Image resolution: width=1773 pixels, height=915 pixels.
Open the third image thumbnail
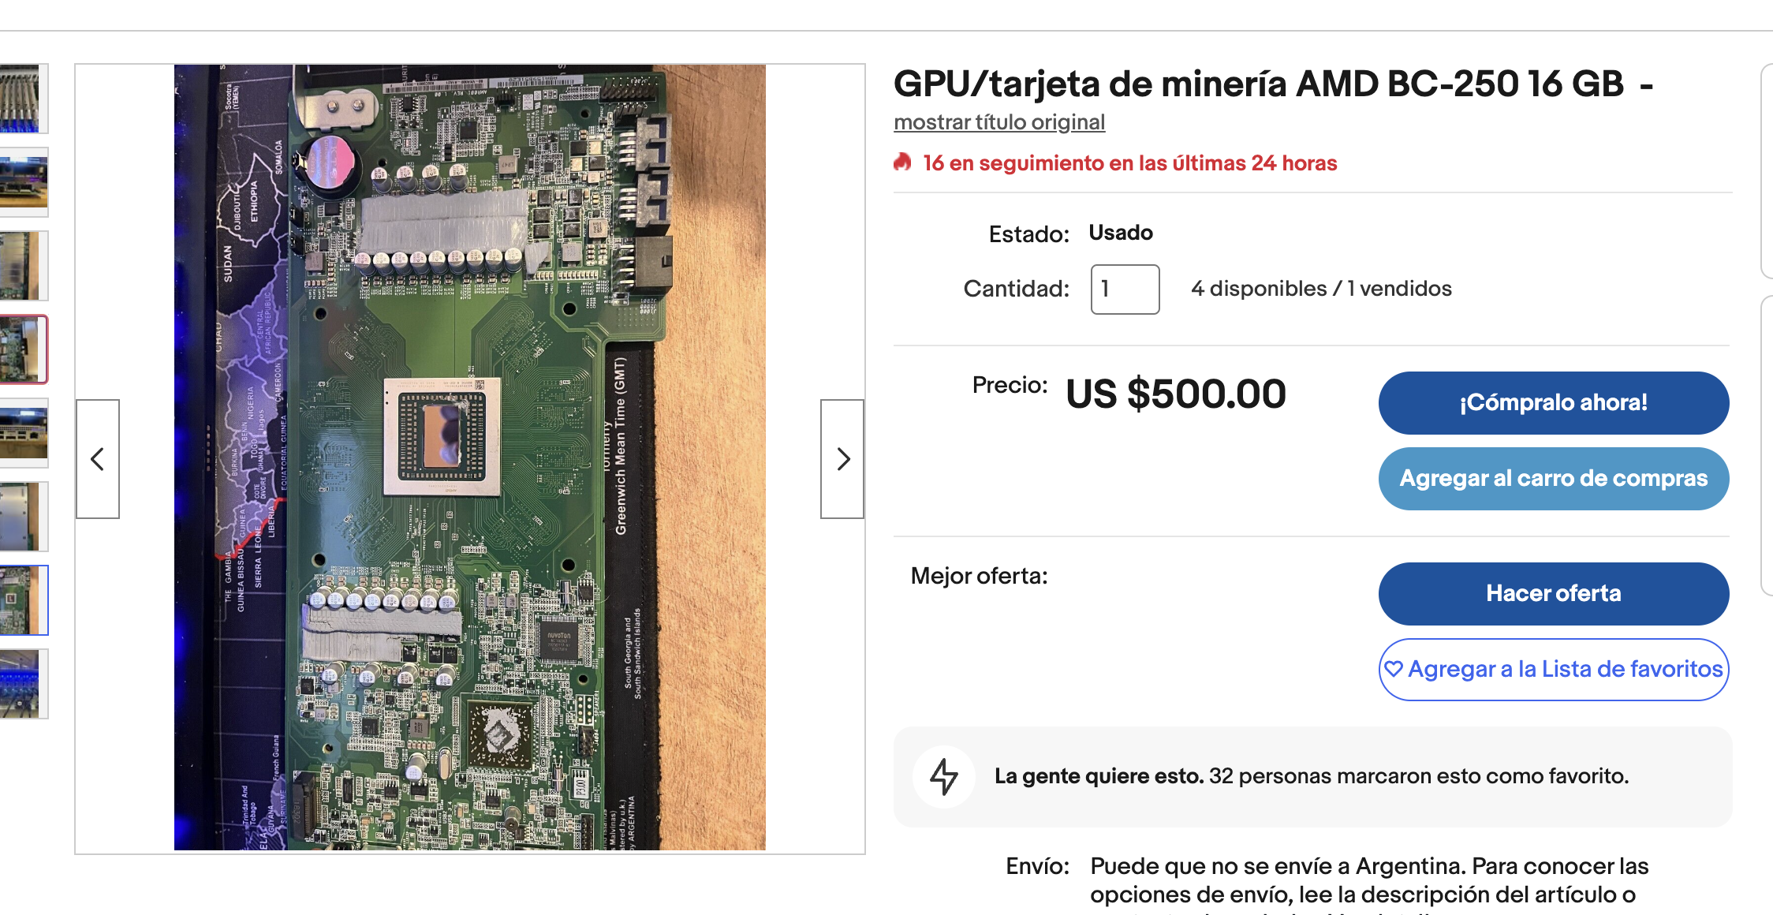(24, 266)
